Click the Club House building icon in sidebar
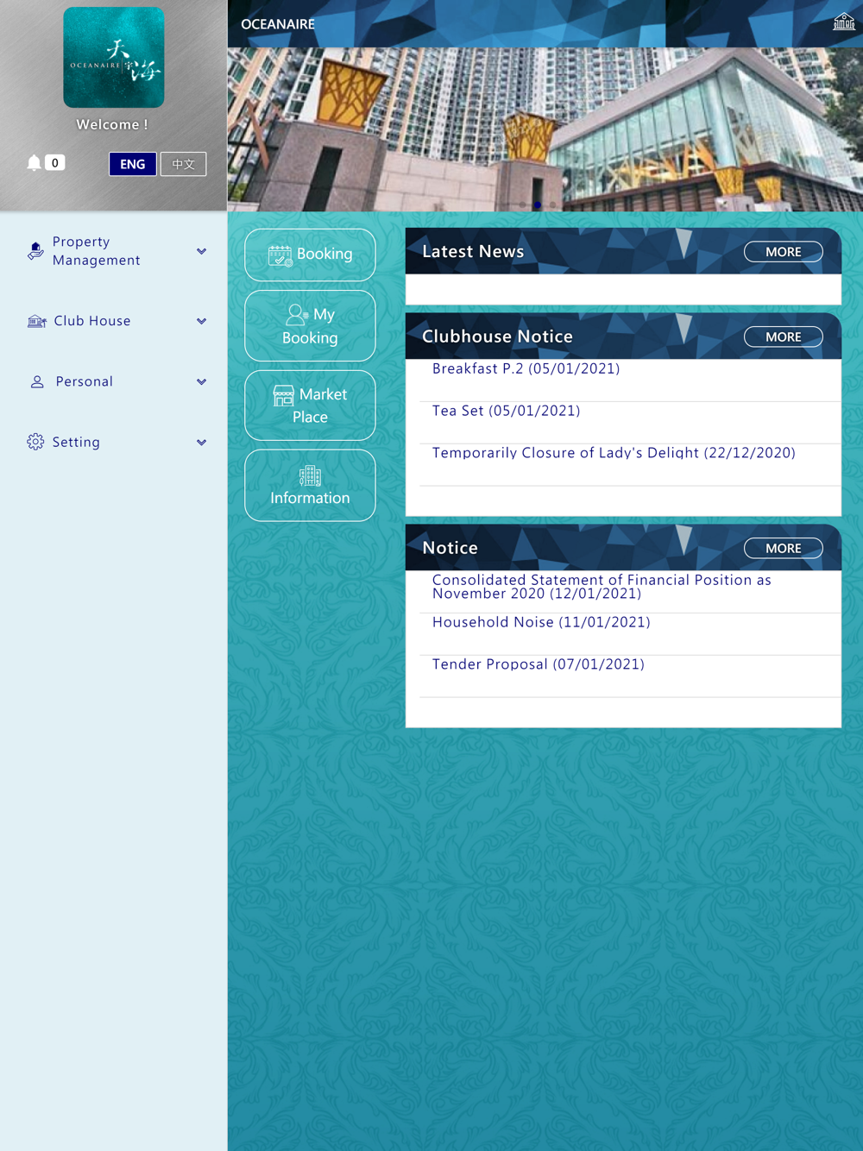 36,321
